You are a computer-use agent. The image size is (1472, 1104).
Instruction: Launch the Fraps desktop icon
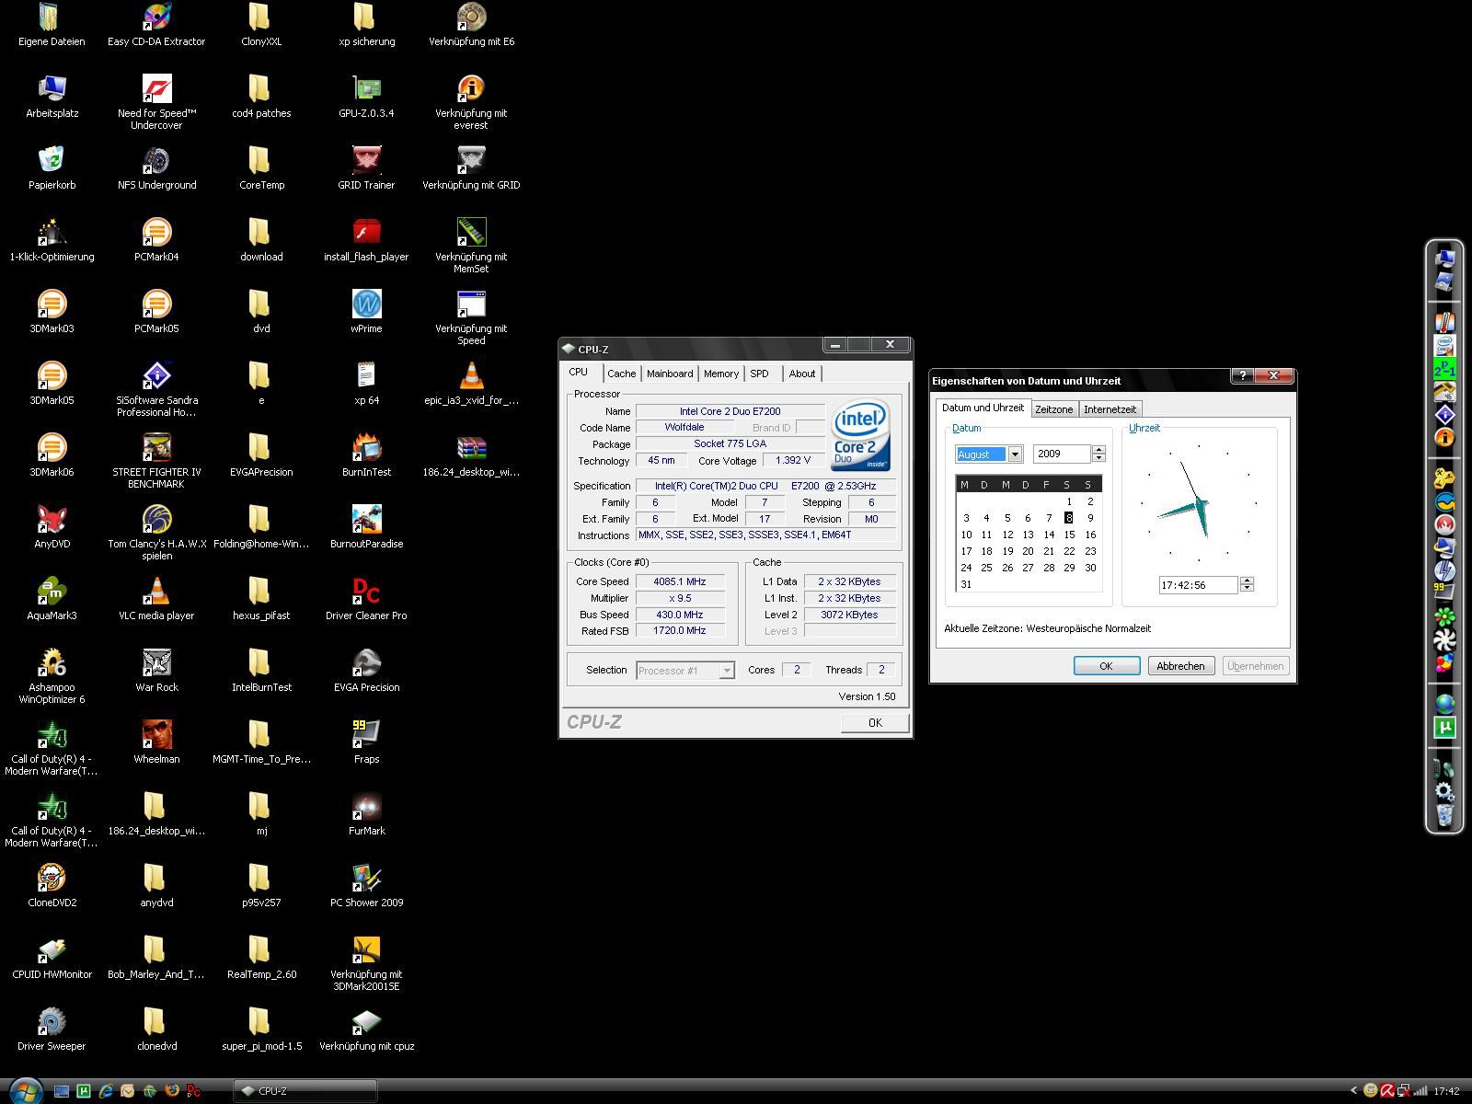coord(366,742)
